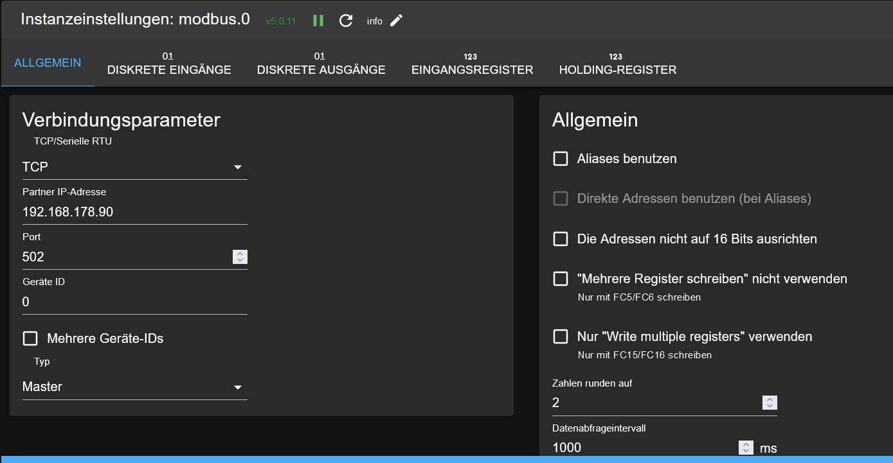Click "Nur mit FC15/FC16 schreiben" hint
Viewport: 893px width, 463px height.
[x=645, y=355]
